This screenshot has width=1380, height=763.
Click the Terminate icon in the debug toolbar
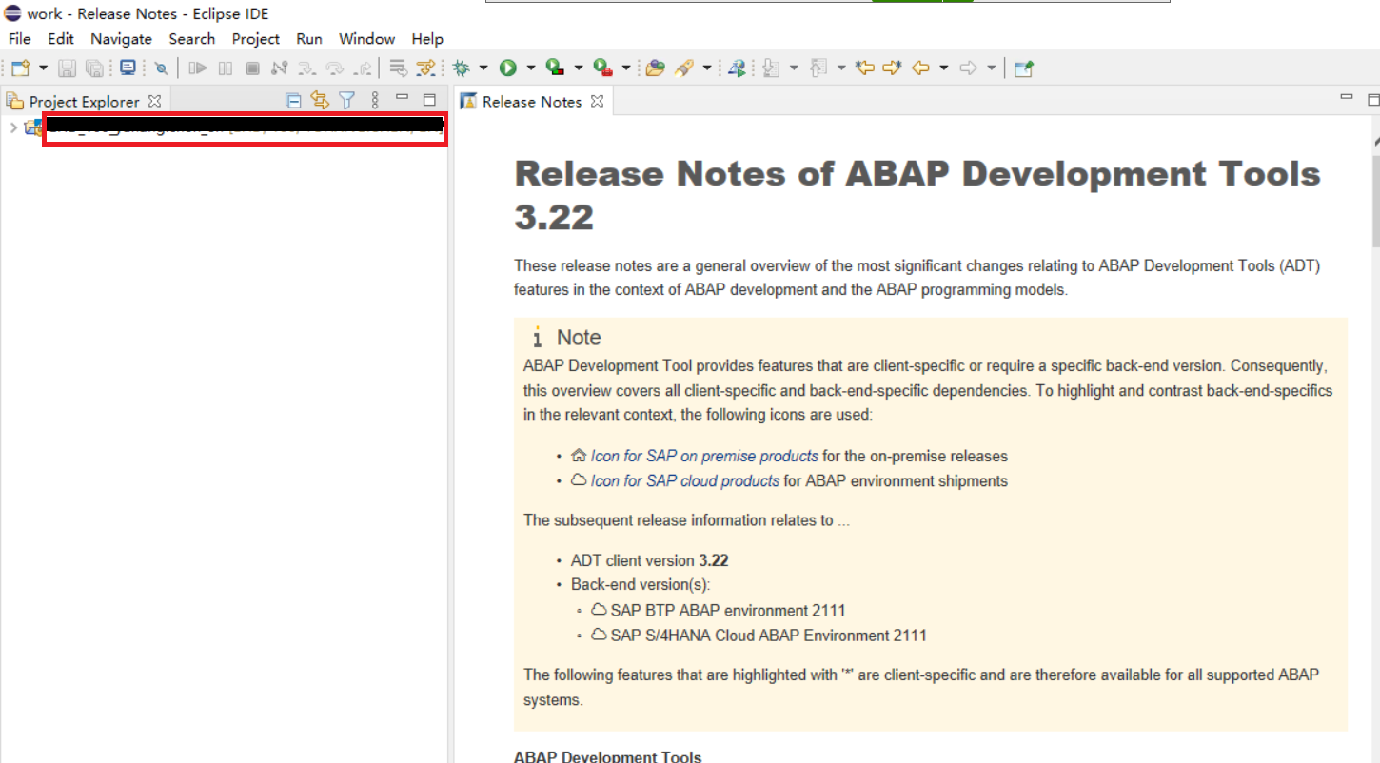coord(251,68)
